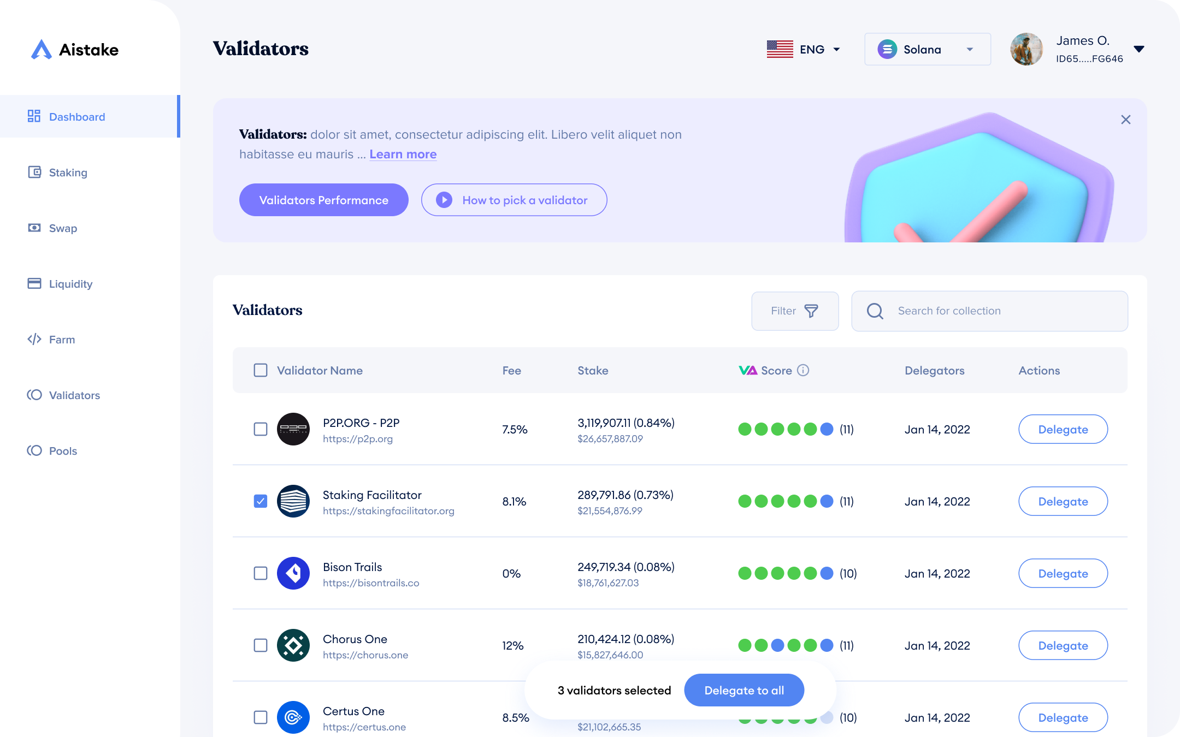Viewport: 1180px width, 737px height.
Task: Click the play icon in How to pick
Action: [444, 200]
